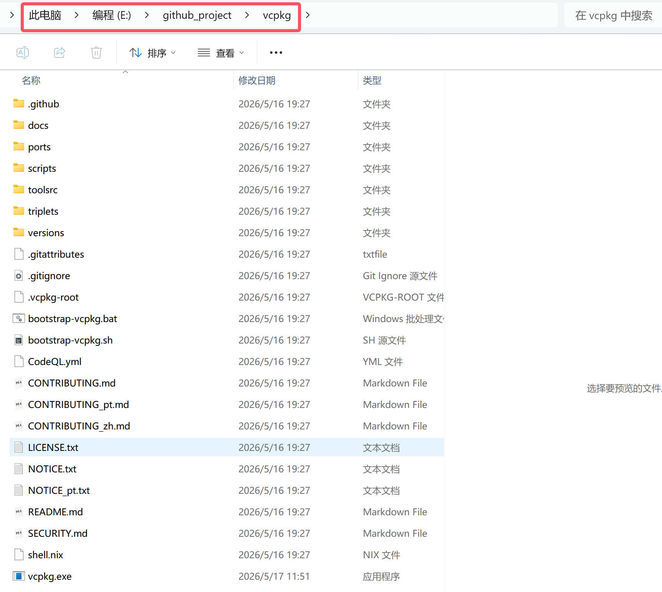
Task: Click the SECURITY.md markdown icon
Action: 19,533
